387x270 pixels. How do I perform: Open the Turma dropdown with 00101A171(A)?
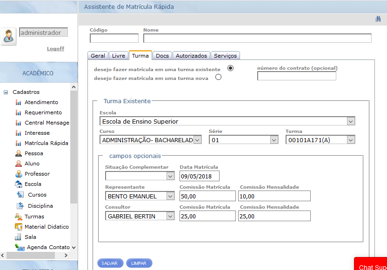pos(351,140)
